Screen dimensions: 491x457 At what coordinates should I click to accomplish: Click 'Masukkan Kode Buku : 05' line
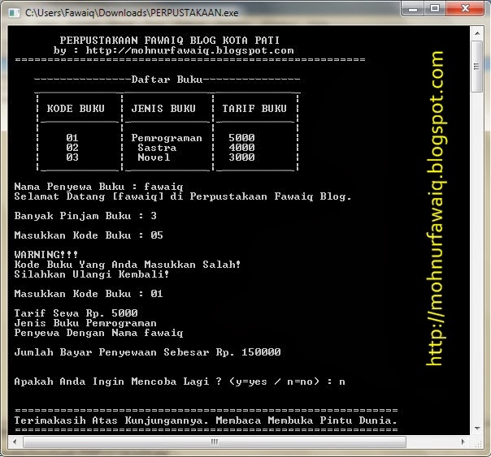click(x=89, y=235)
